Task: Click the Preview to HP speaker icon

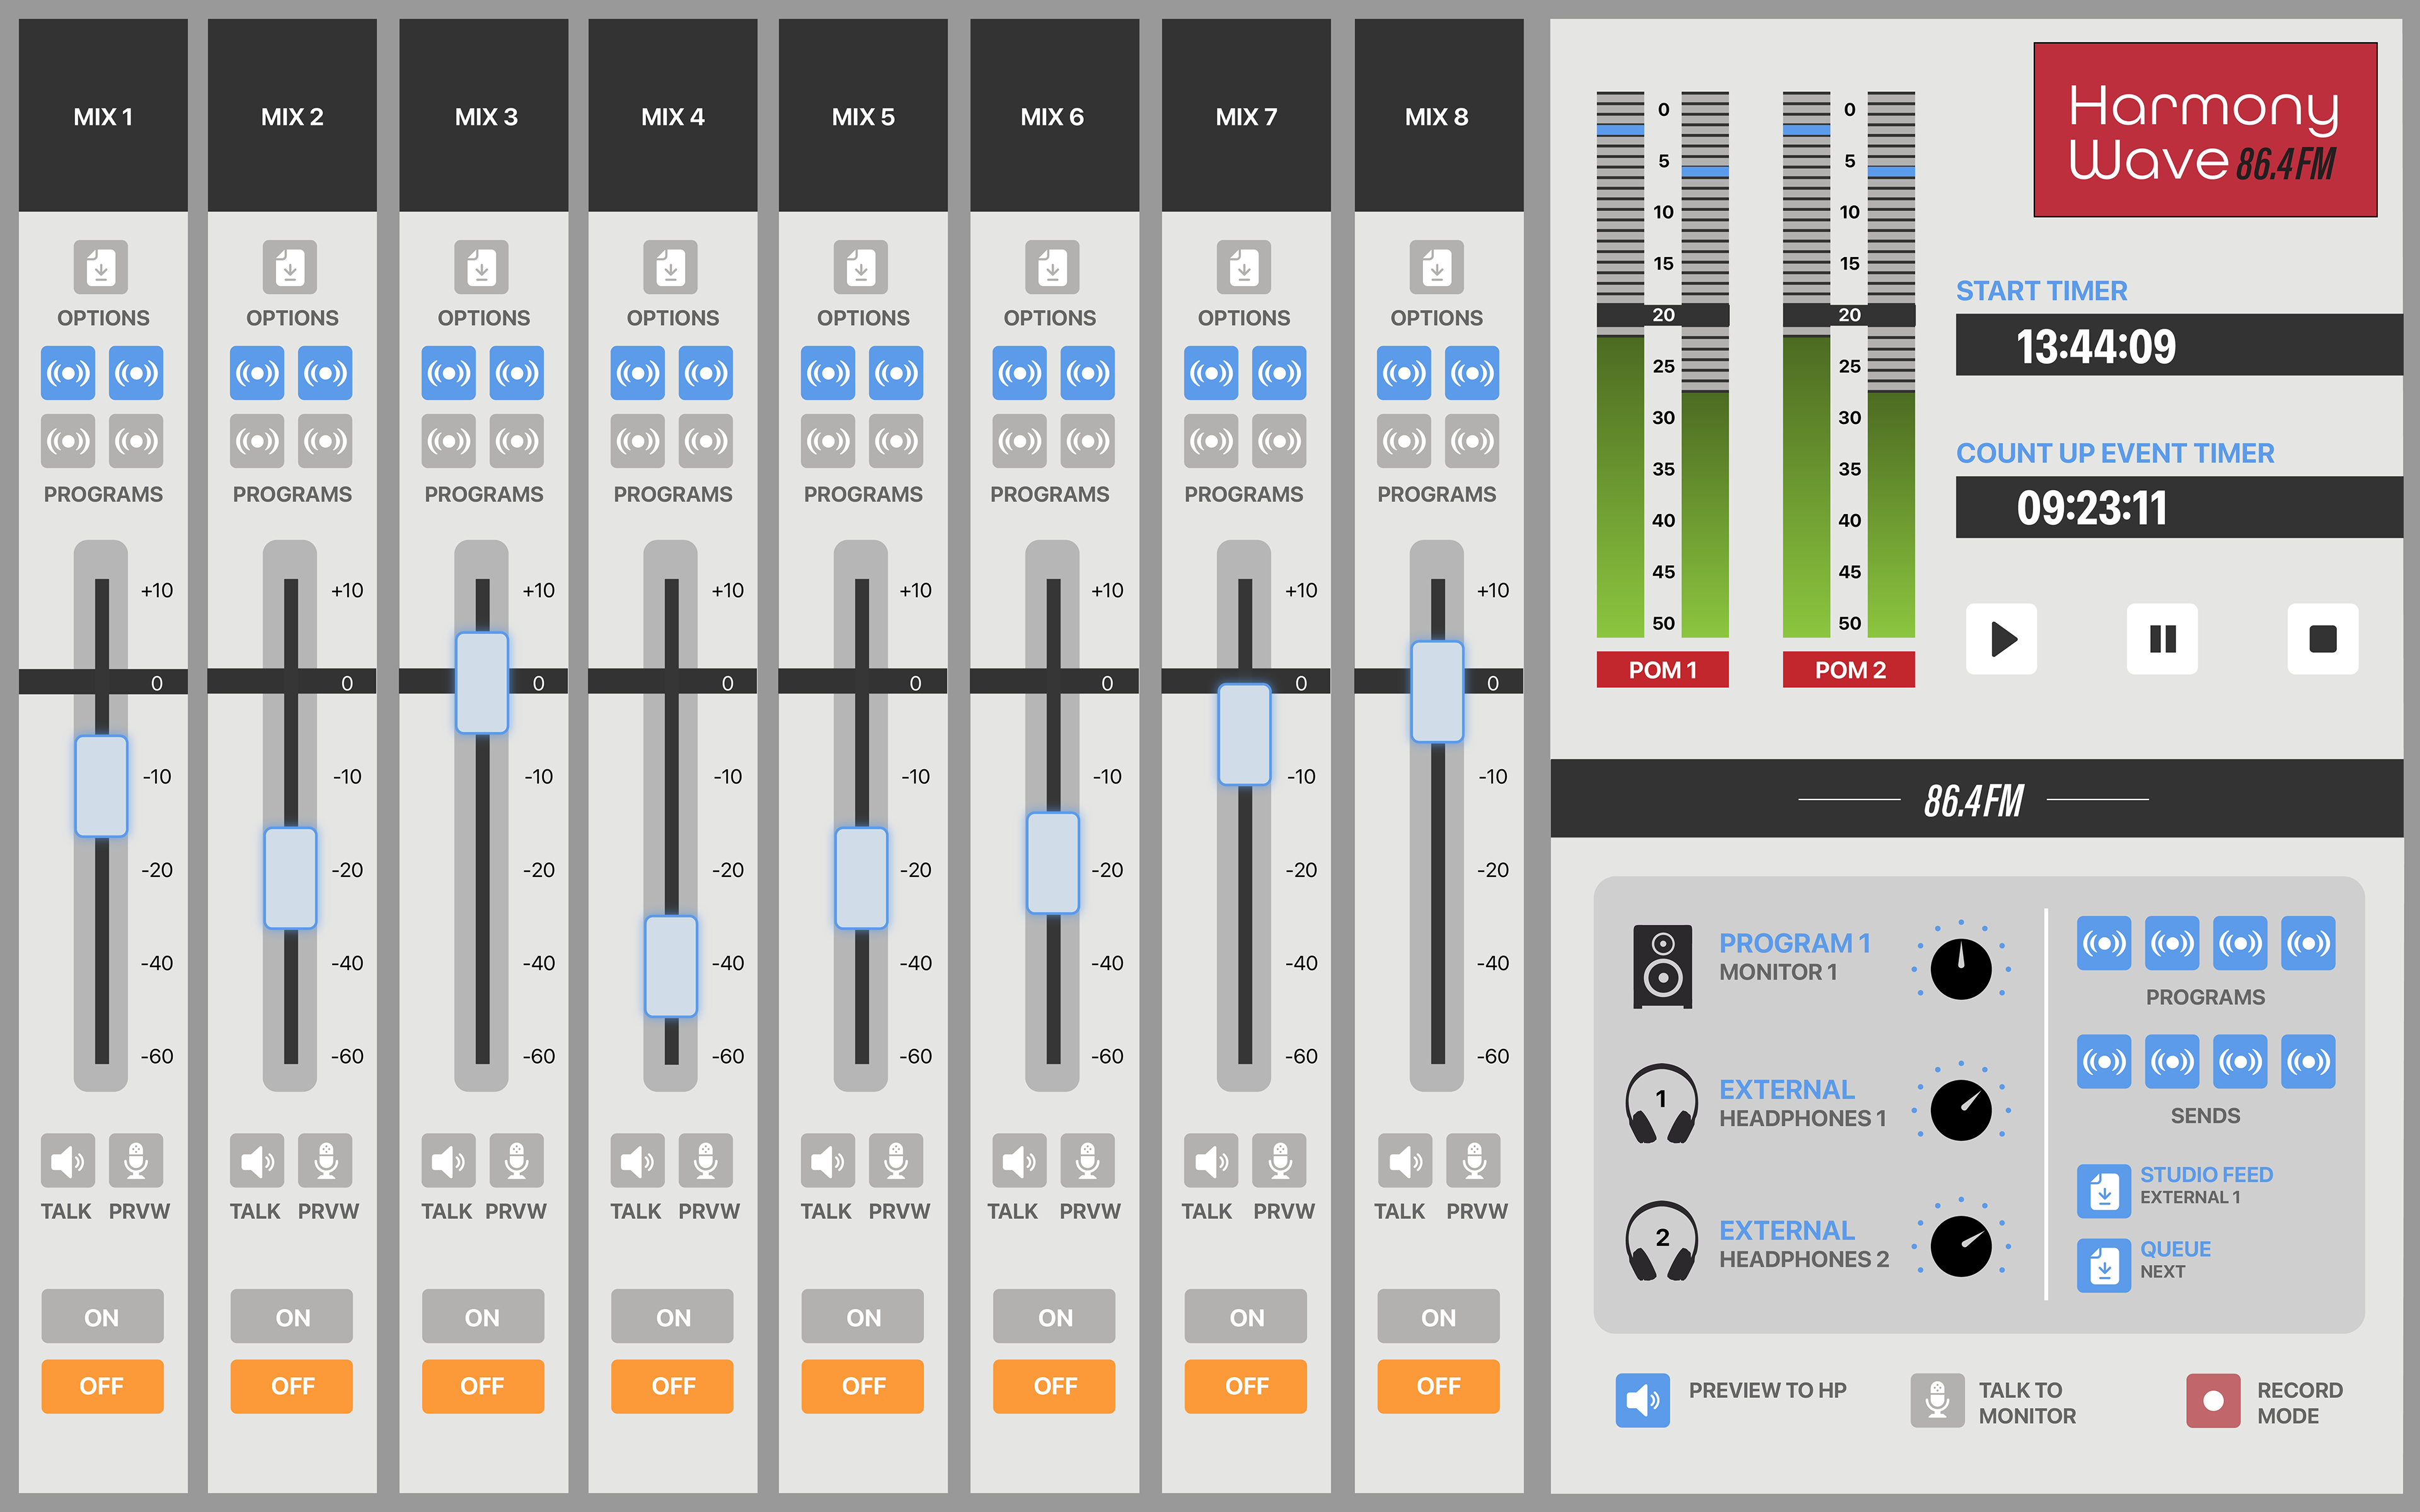Action: 1642,1400
